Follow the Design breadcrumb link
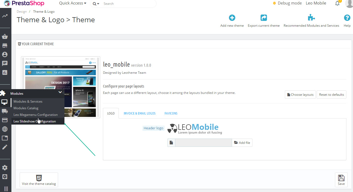Image resolution: width=353 pixels, height=192 pixels. pos(22,12)
